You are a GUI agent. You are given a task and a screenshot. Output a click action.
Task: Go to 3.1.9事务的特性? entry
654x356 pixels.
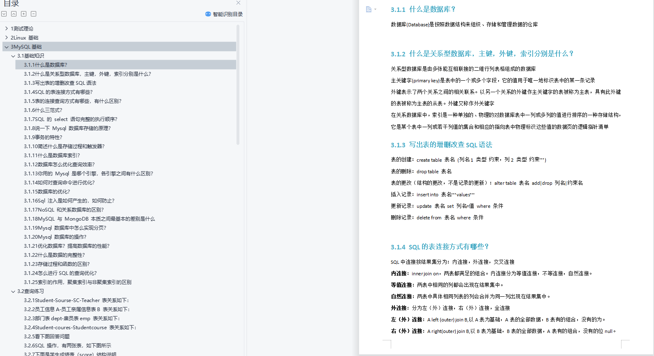[x=43, y=137]
